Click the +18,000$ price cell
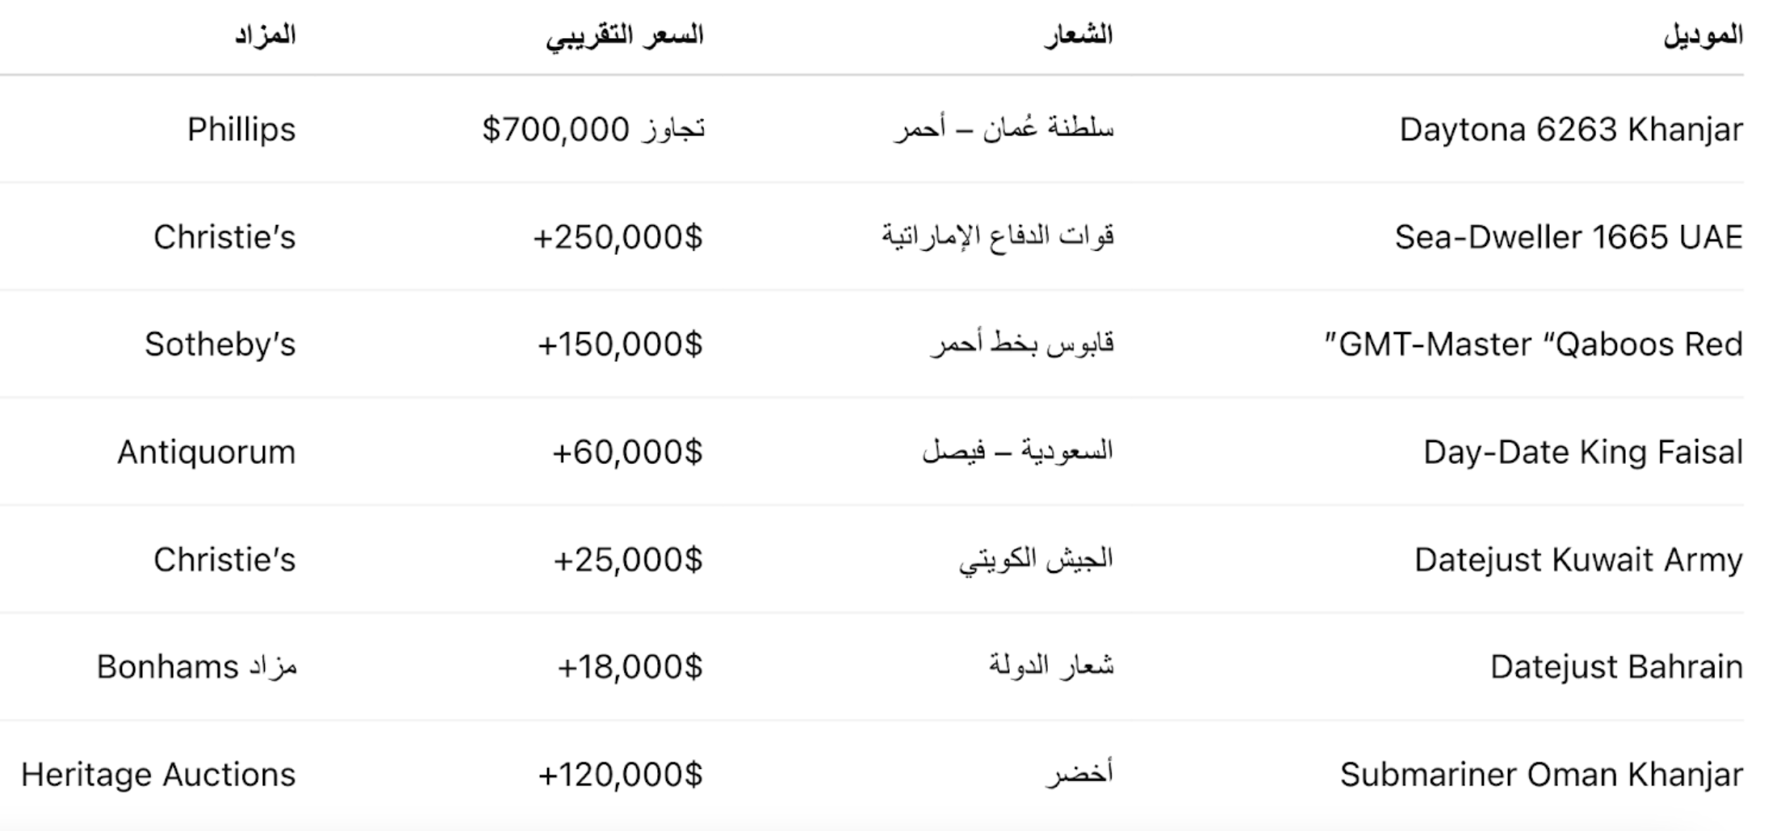The image size is (1789, 831). (x=630, y=667)
